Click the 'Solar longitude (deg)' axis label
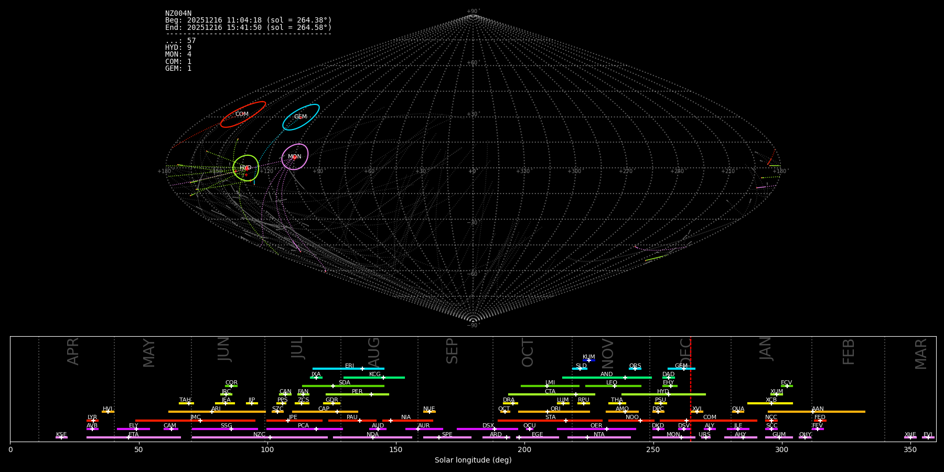The width and height of the screenshot is (944, 472). 473,460
